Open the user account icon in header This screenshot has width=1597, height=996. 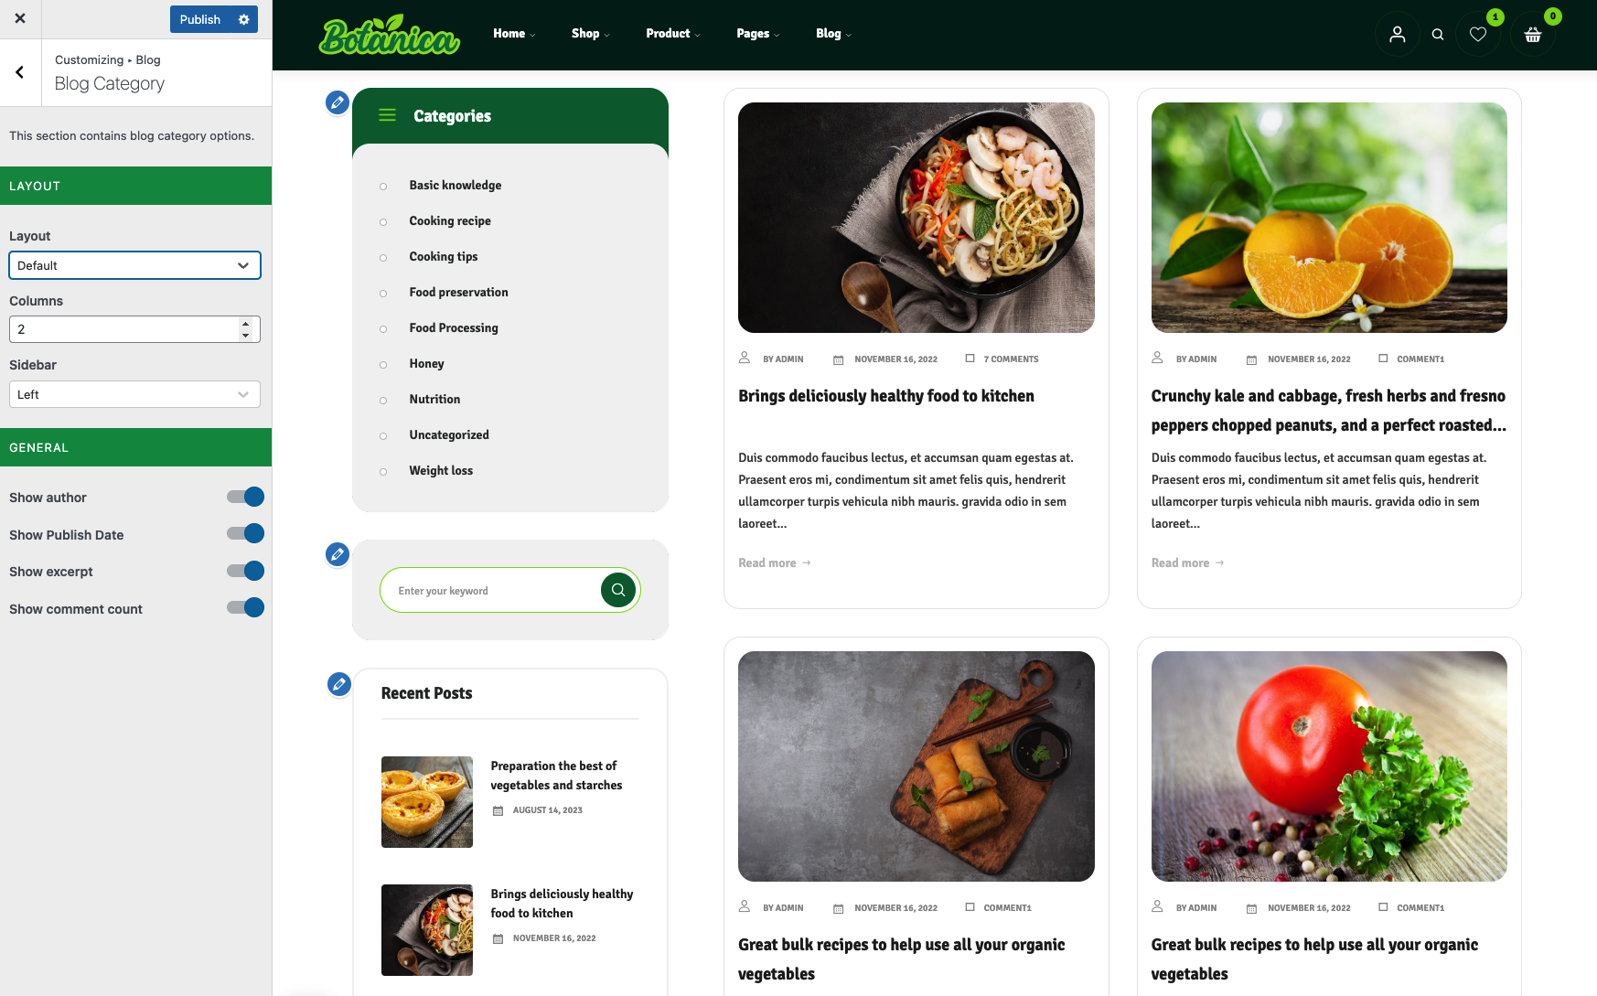pos(1397,34)
